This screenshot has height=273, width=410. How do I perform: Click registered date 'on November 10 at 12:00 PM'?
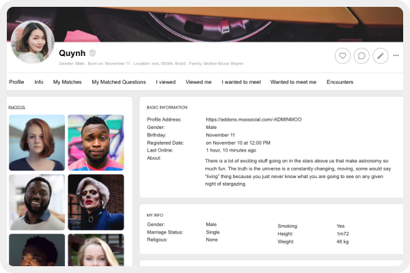pyautogui.click(x=238, y=143)
